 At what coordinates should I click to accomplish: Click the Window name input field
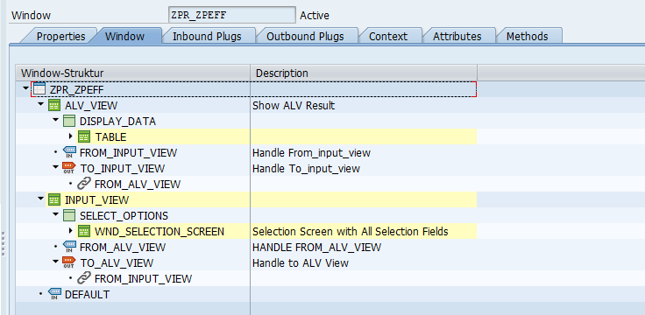232,15
